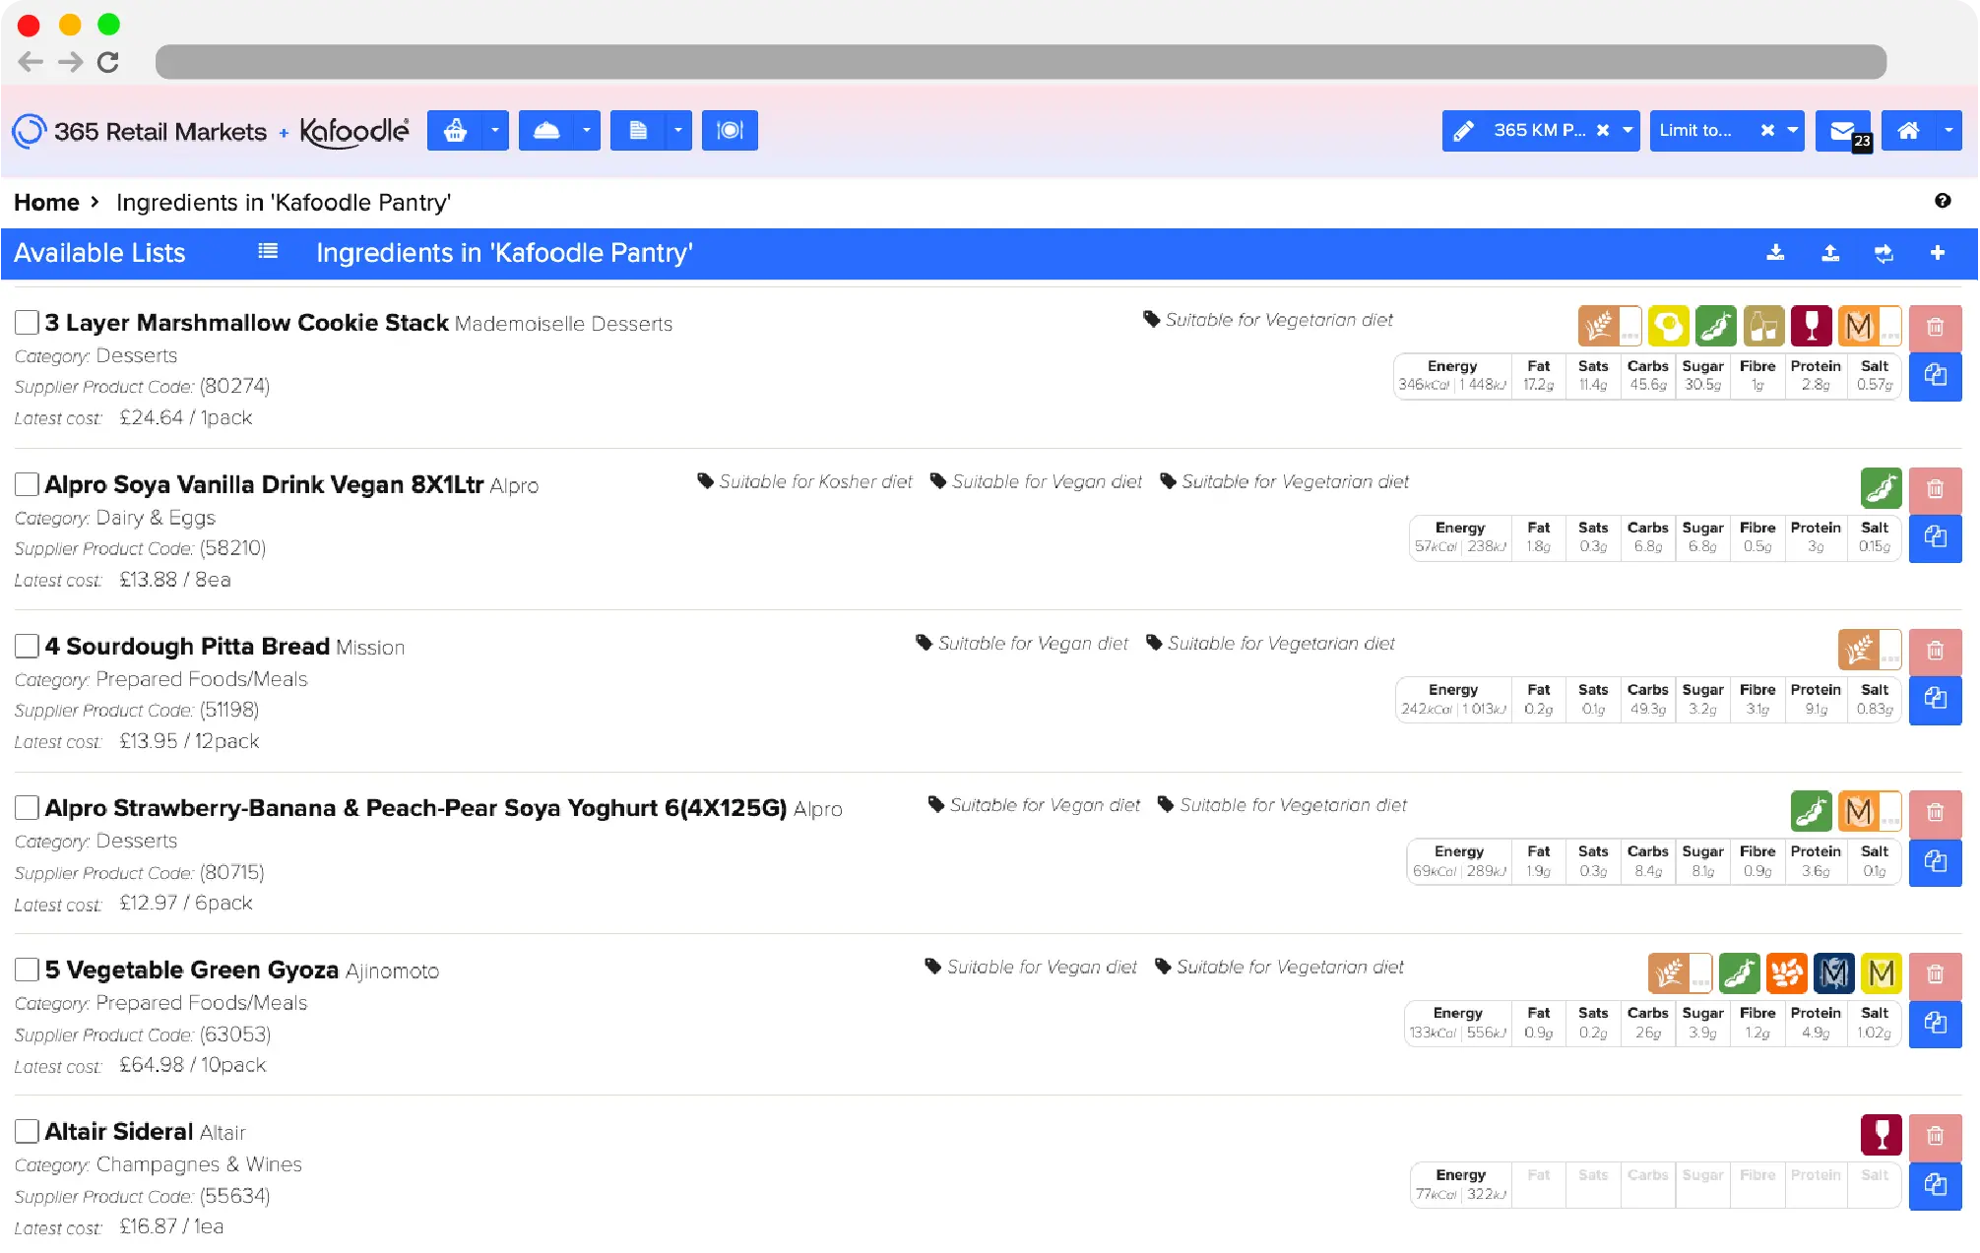Click the plus icon to add ingredient
This screenshot has height=1253, width=1980.
point(1938,253)
